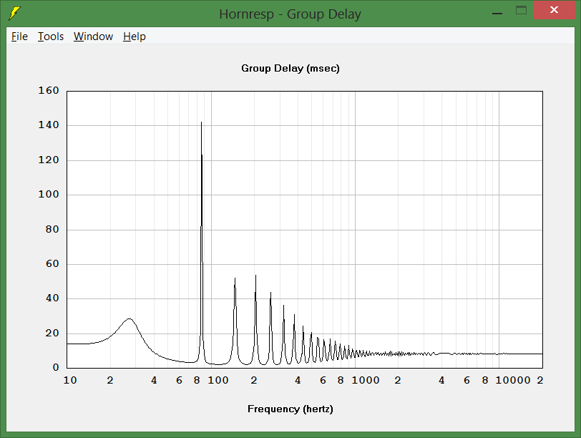Click the '1000' x-axis label
This screenshot has height=438, width=581.
coord(366,380)
